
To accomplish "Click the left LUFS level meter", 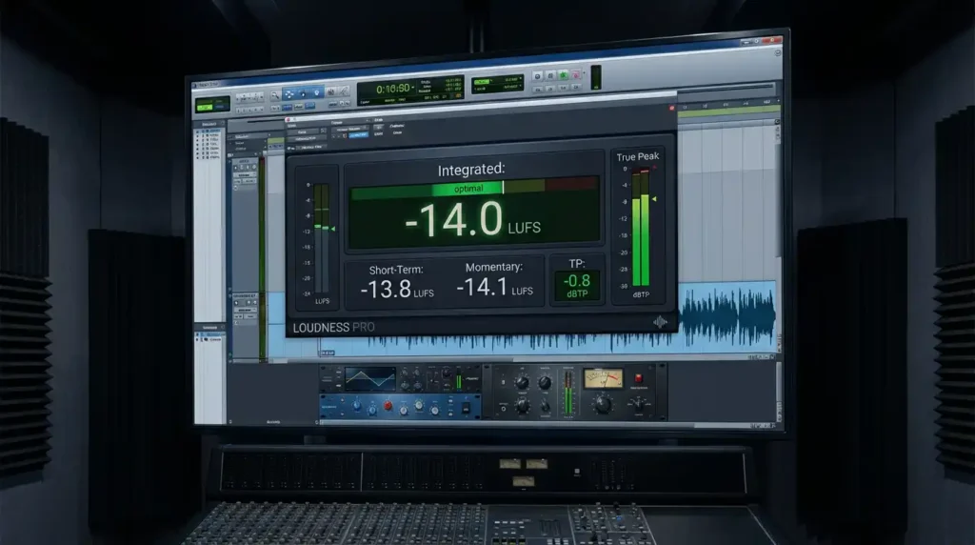I will tap(322, 237).
